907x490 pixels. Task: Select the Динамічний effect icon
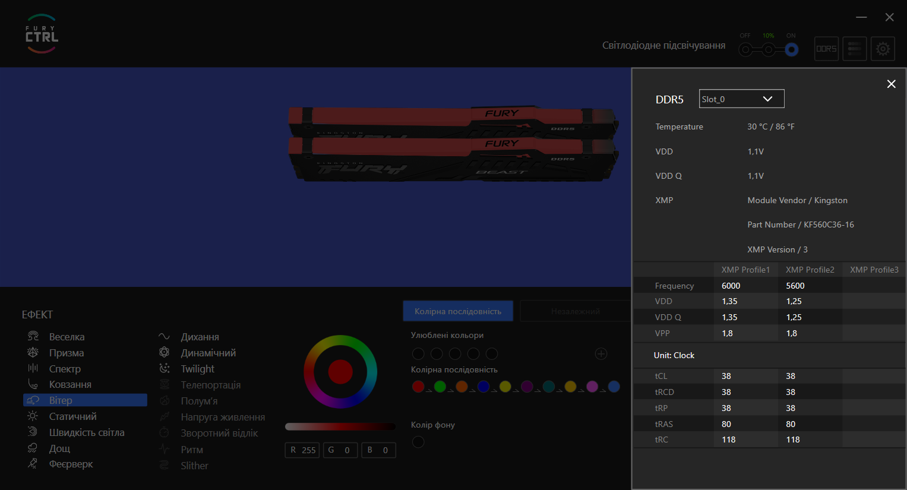tap(165, 352)
